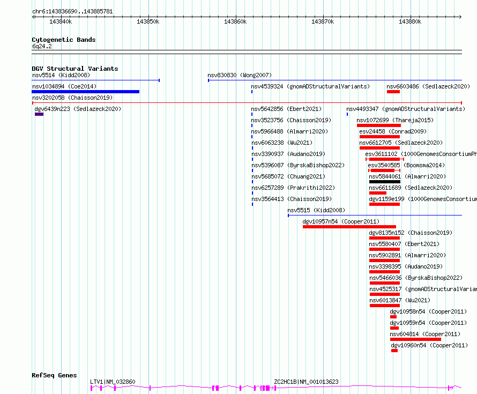Click the 143840k ruler position

(61, 21)
